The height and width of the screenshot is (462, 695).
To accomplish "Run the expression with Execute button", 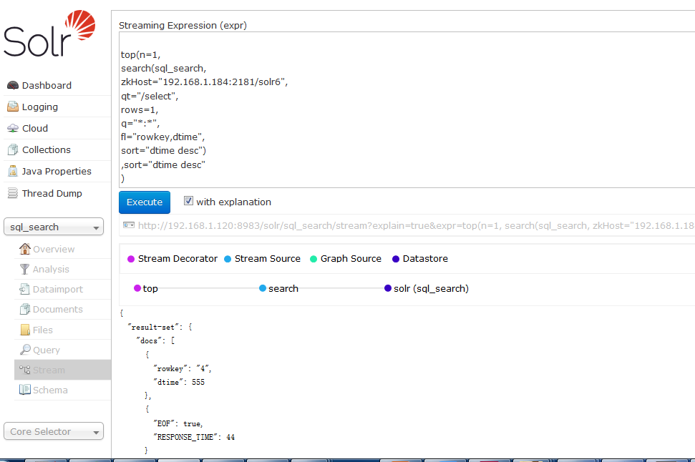I will pyautogui.click(x=145, y=202).
